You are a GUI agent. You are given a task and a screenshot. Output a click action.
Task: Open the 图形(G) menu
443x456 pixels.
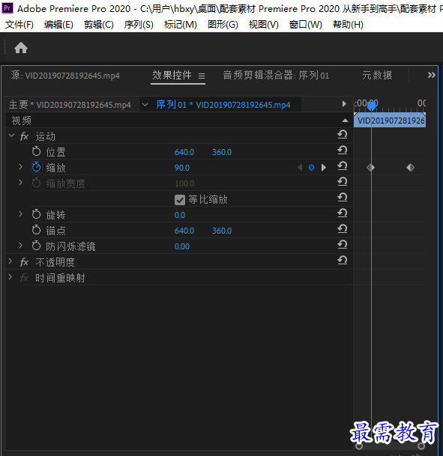(223, 25)
